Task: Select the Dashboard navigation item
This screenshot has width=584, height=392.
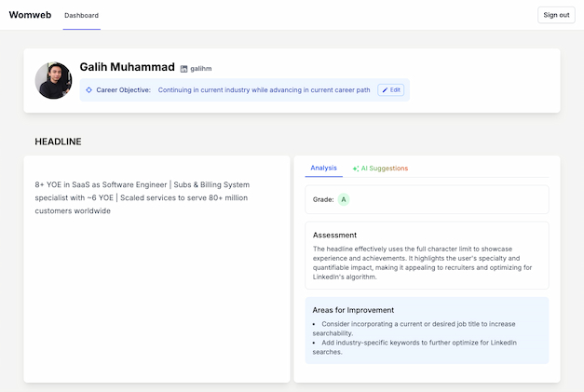Action: coord(81,16)
